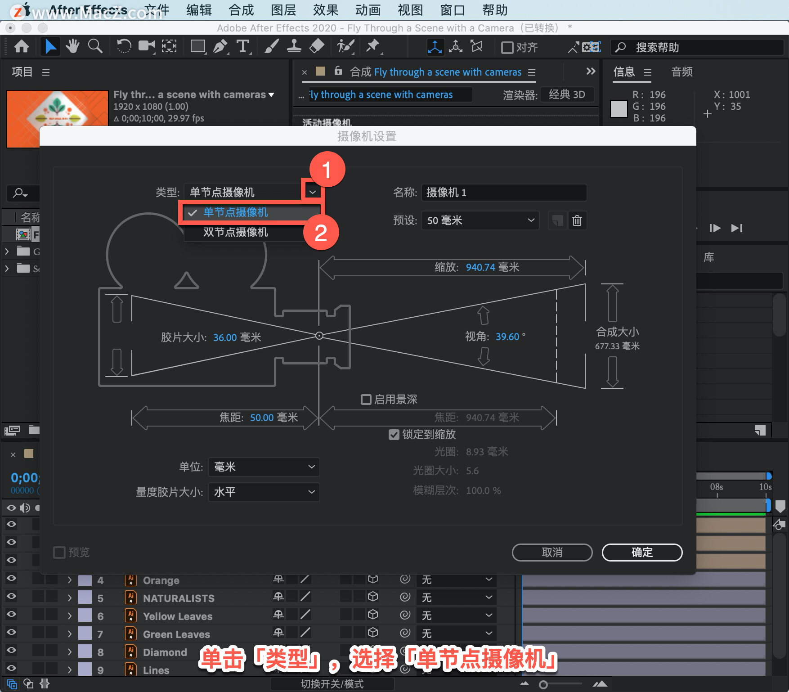This screenshot has width=789, height=692.
Task: Select the Zoom magnifier tool
Action: click(95, 46)
